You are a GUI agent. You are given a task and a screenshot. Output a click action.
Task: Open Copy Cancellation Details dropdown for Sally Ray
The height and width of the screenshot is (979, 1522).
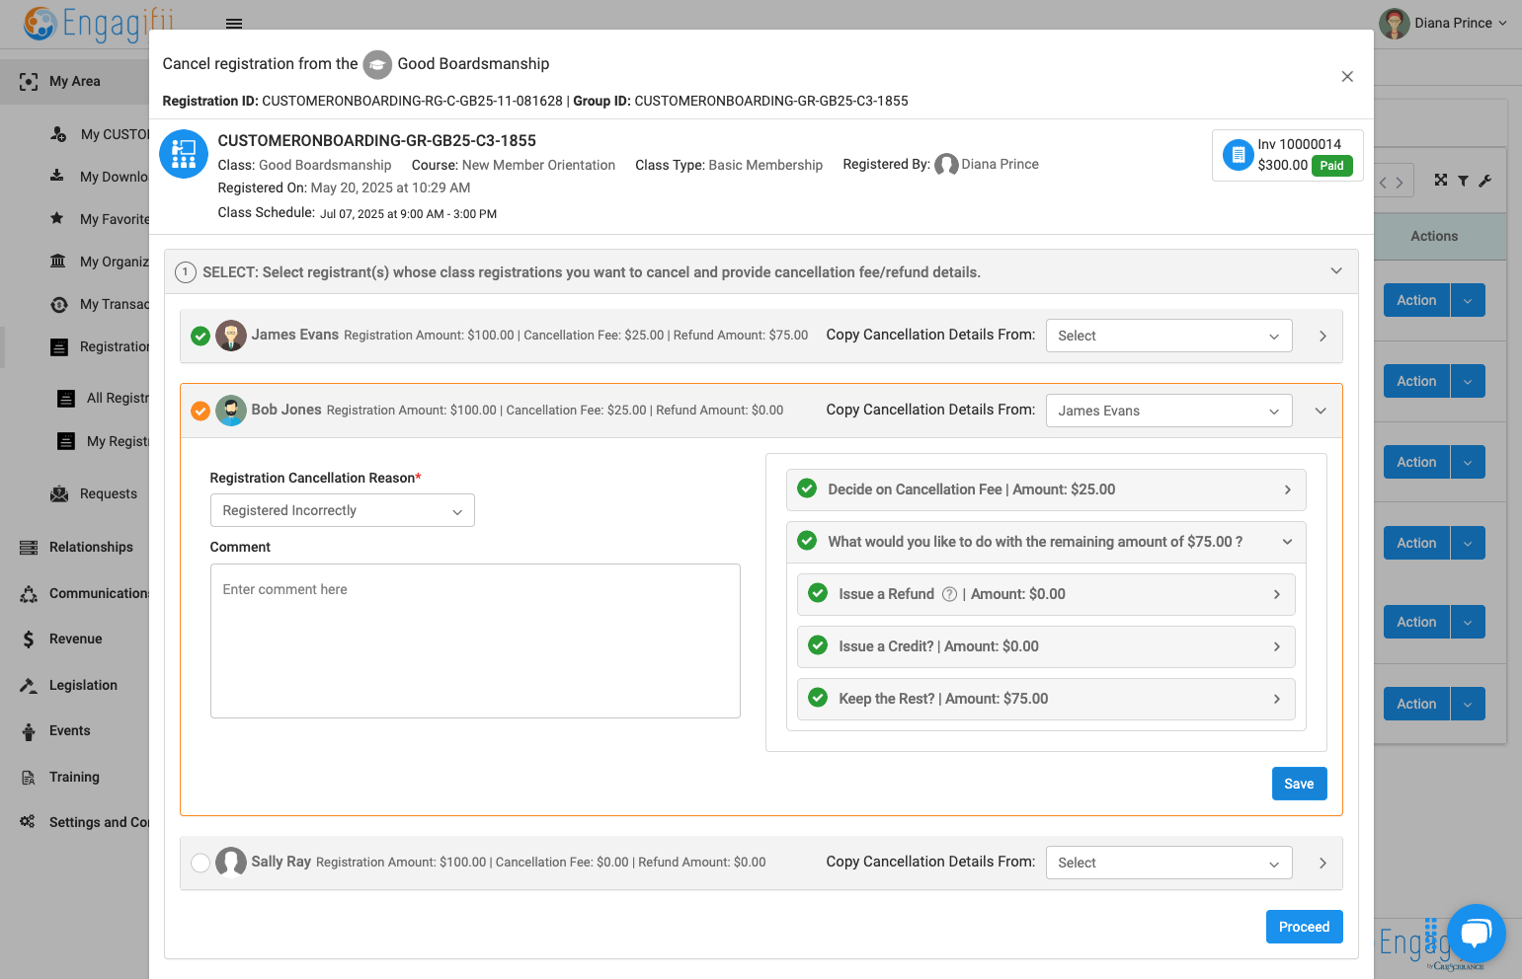(x=1168, y=863)
